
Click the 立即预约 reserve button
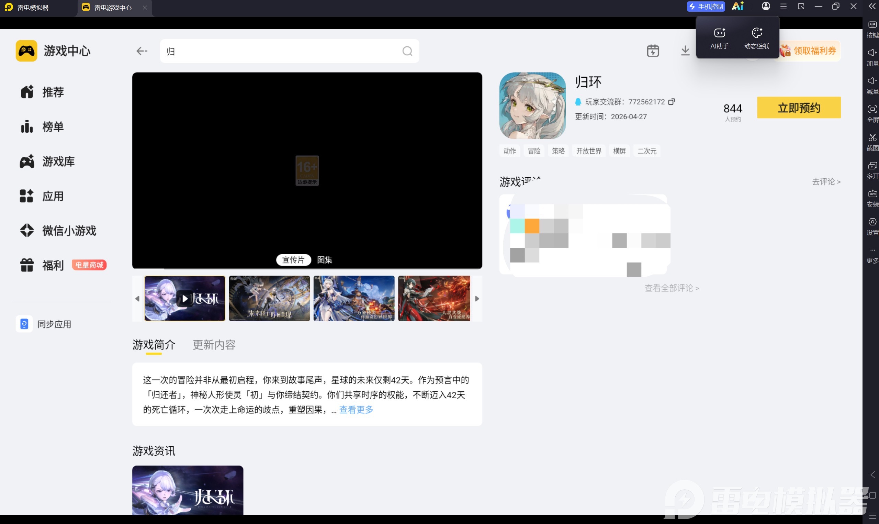pos(799,108)
